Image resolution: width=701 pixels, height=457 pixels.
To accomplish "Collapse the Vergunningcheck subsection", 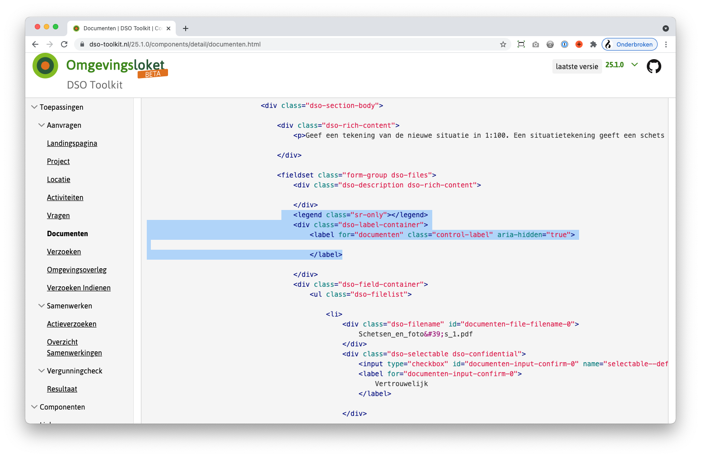I will (x=42, y=371).
